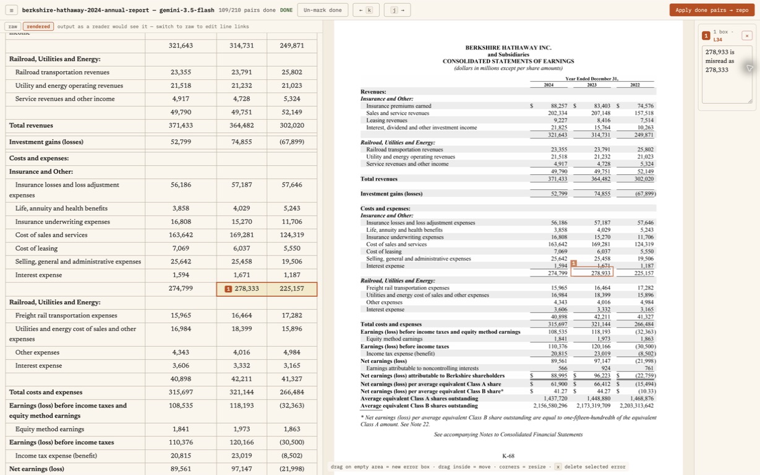The height and width of the screenshot is (475, 760).
Task: Click 'Freight rail transportation expenses' in rendered table
Action: [66, 315]
